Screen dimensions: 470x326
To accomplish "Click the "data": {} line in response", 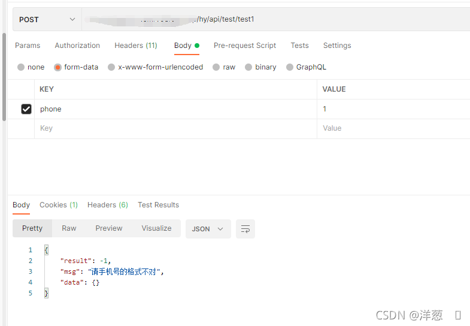I will (80, 282).
